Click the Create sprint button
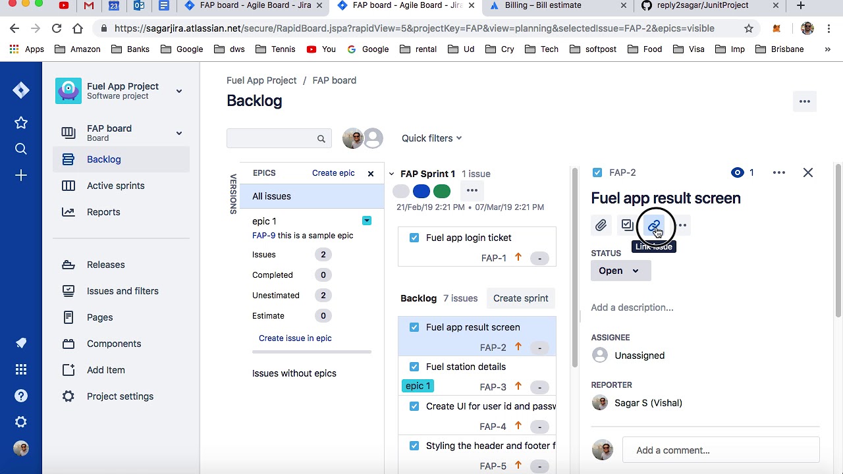Image resolution: width=843 pixels, height=474 pixels. 521,298
